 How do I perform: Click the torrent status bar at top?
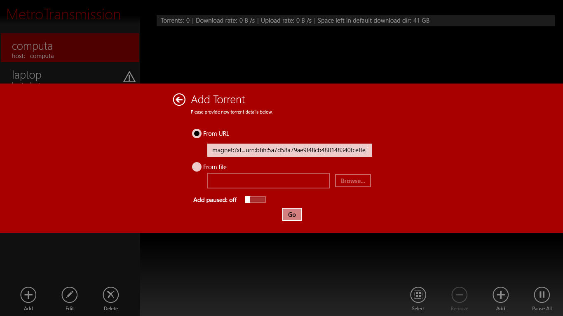[x=355, y=21]
